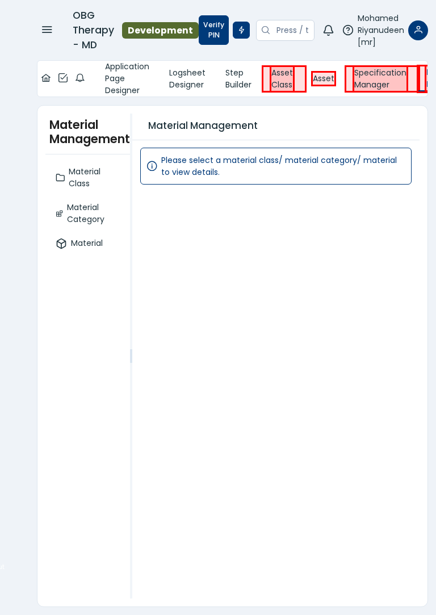436x615 pixels.
Task: Open the hamburger navigation menu
Action: pos(47,30)
